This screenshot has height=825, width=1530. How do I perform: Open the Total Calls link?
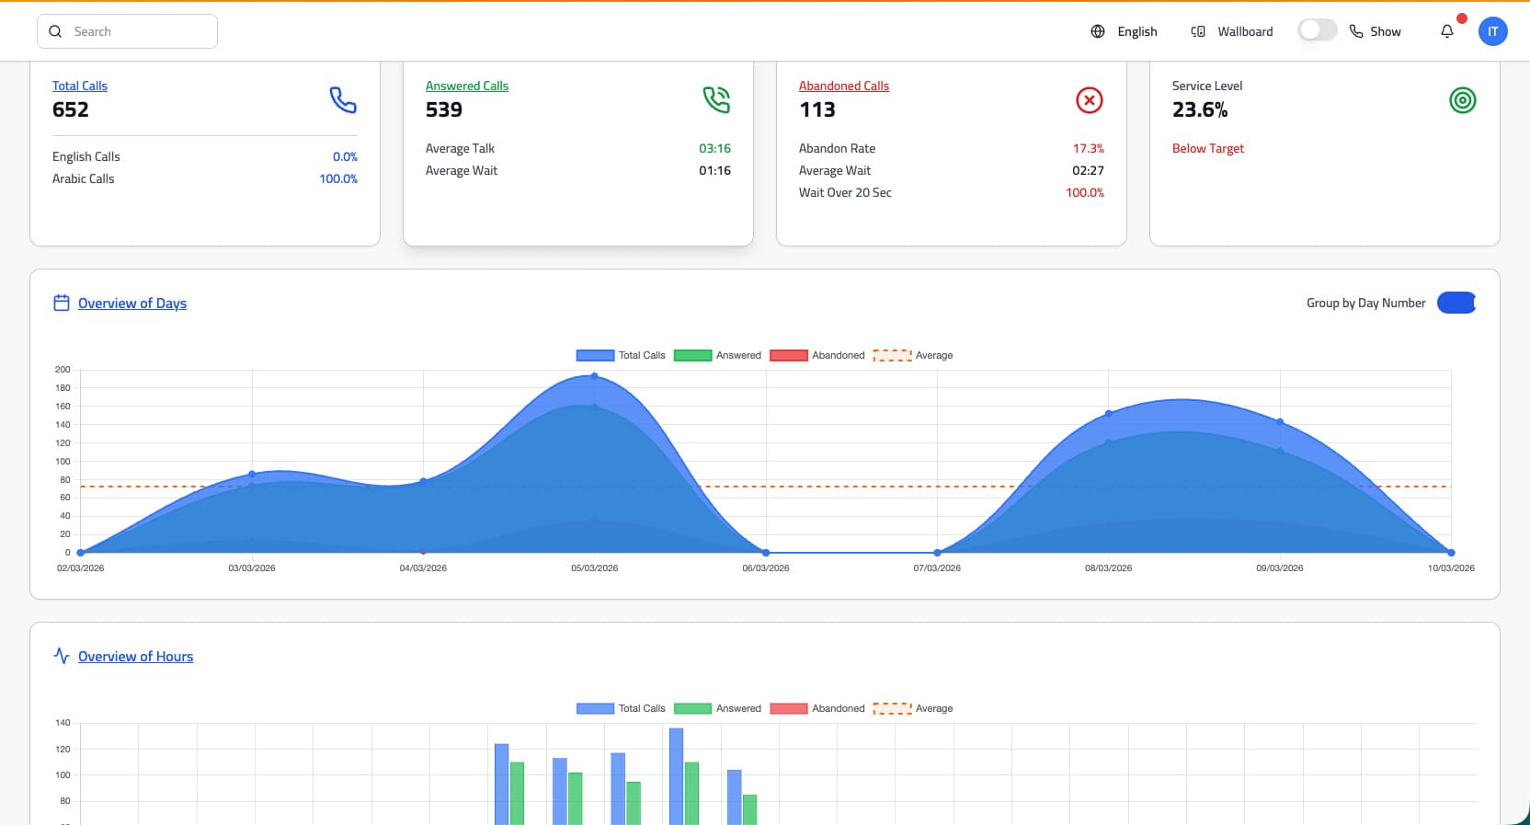[80, 86]
